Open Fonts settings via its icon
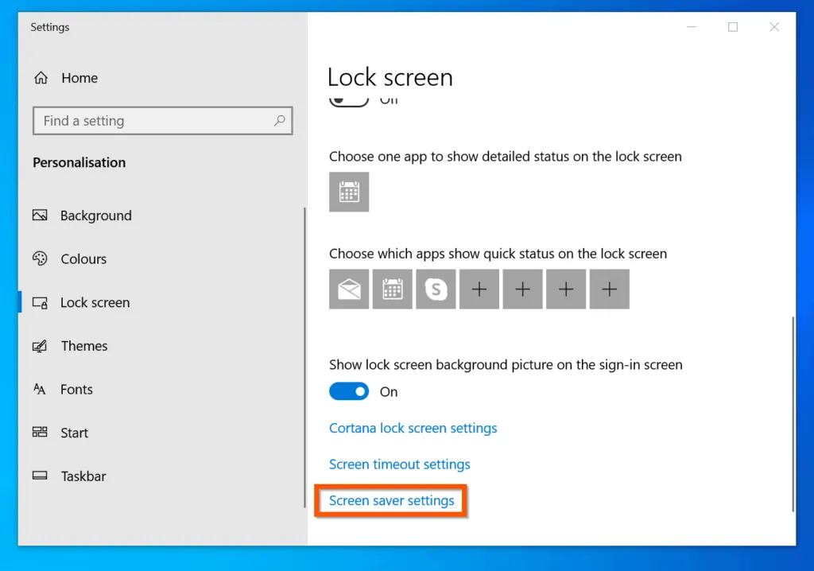Image resolution: width=814 pixels, height=571 pixels. 40,389
